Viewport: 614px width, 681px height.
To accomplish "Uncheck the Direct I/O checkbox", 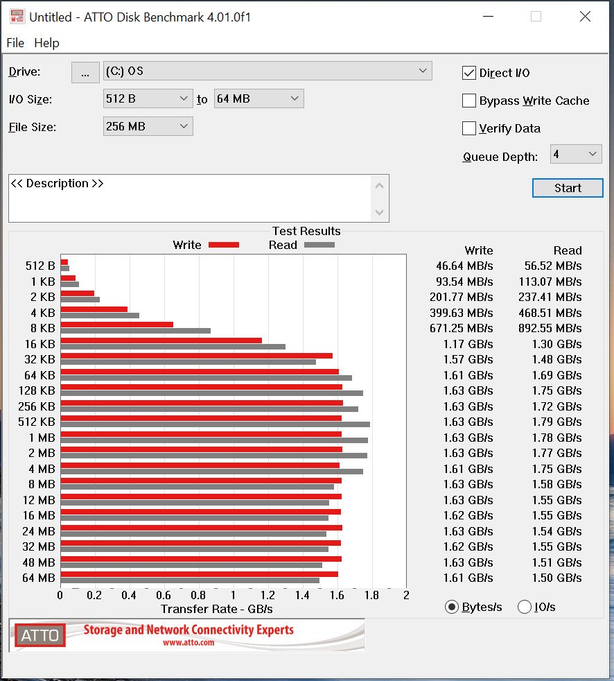I will pos(469,73).
